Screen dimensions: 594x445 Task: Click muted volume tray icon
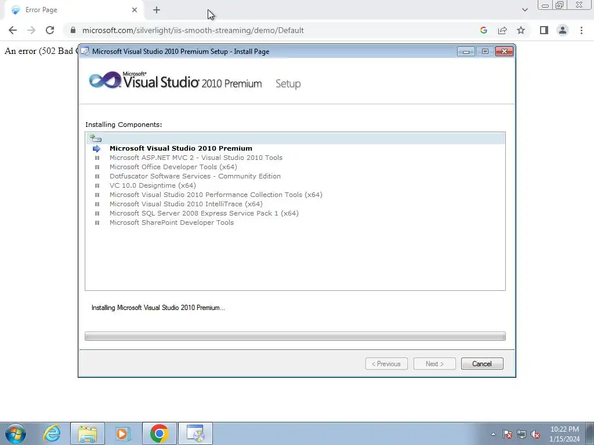point(535,434)
